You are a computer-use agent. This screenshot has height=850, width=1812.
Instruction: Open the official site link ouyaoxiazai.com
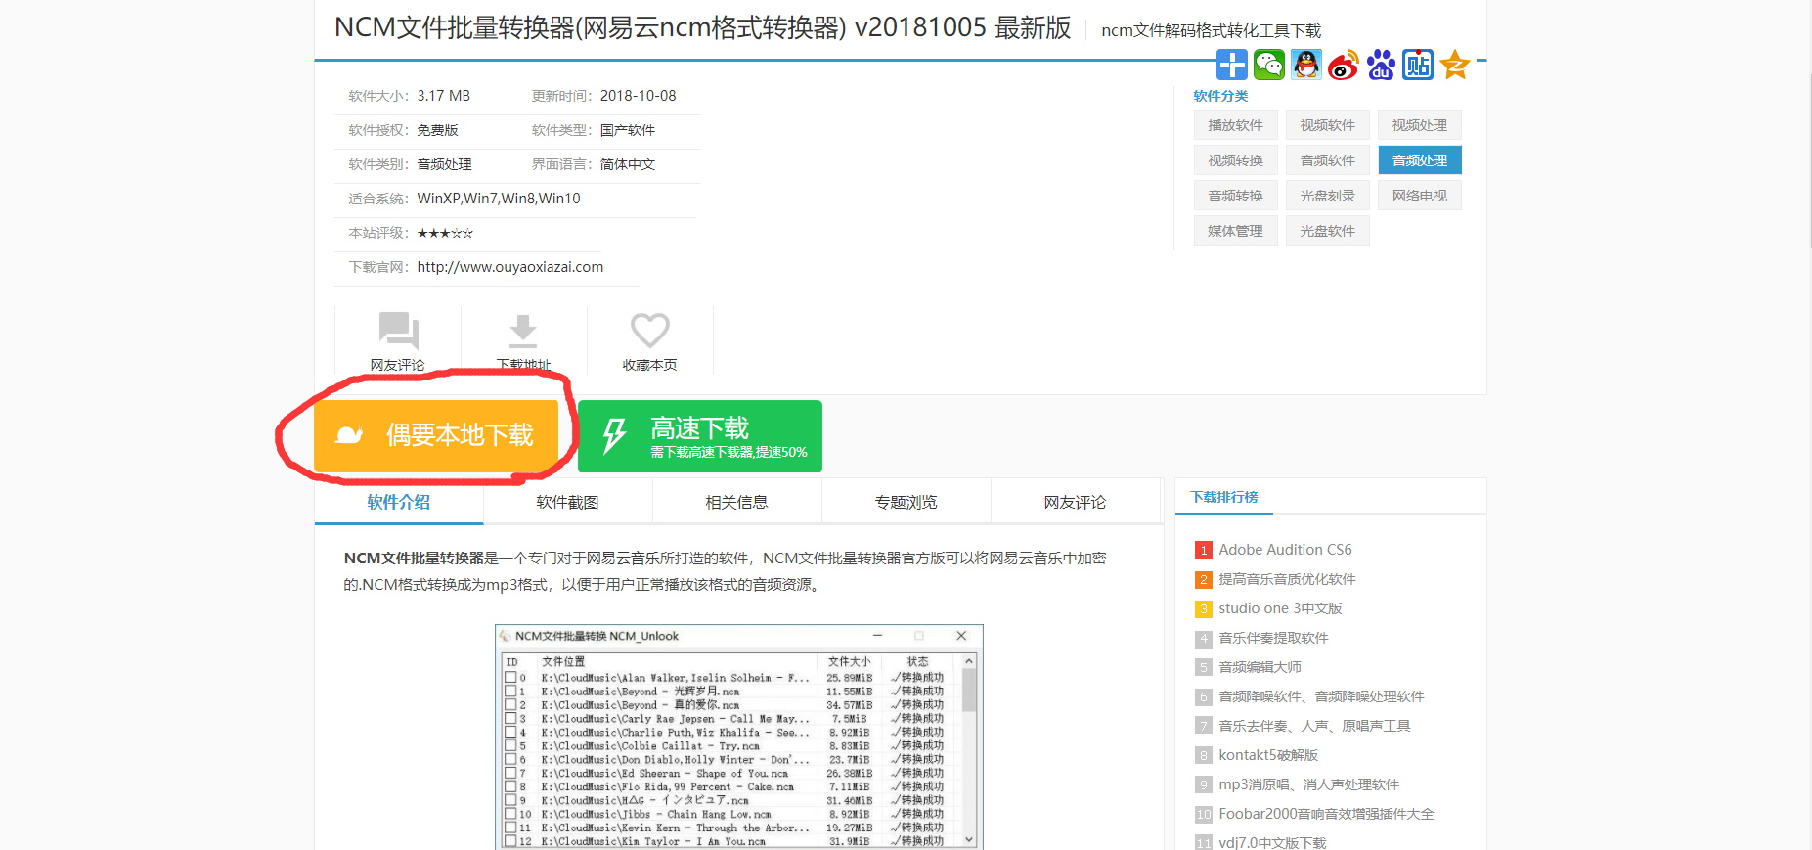click(x=510, y=267)
